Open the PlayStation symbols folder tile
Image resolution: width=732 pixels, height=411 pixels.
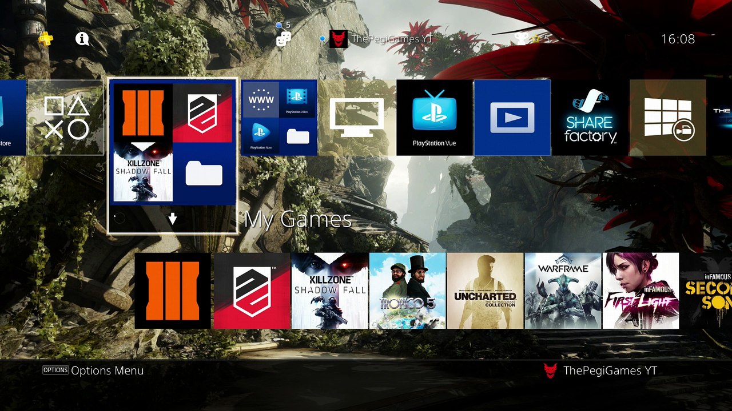(66, 118)
